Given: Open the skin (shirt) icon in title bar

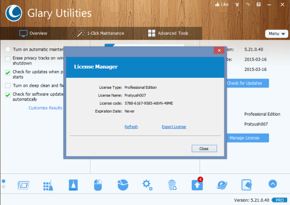Looking at the screenshot, I should coord(237,5).
